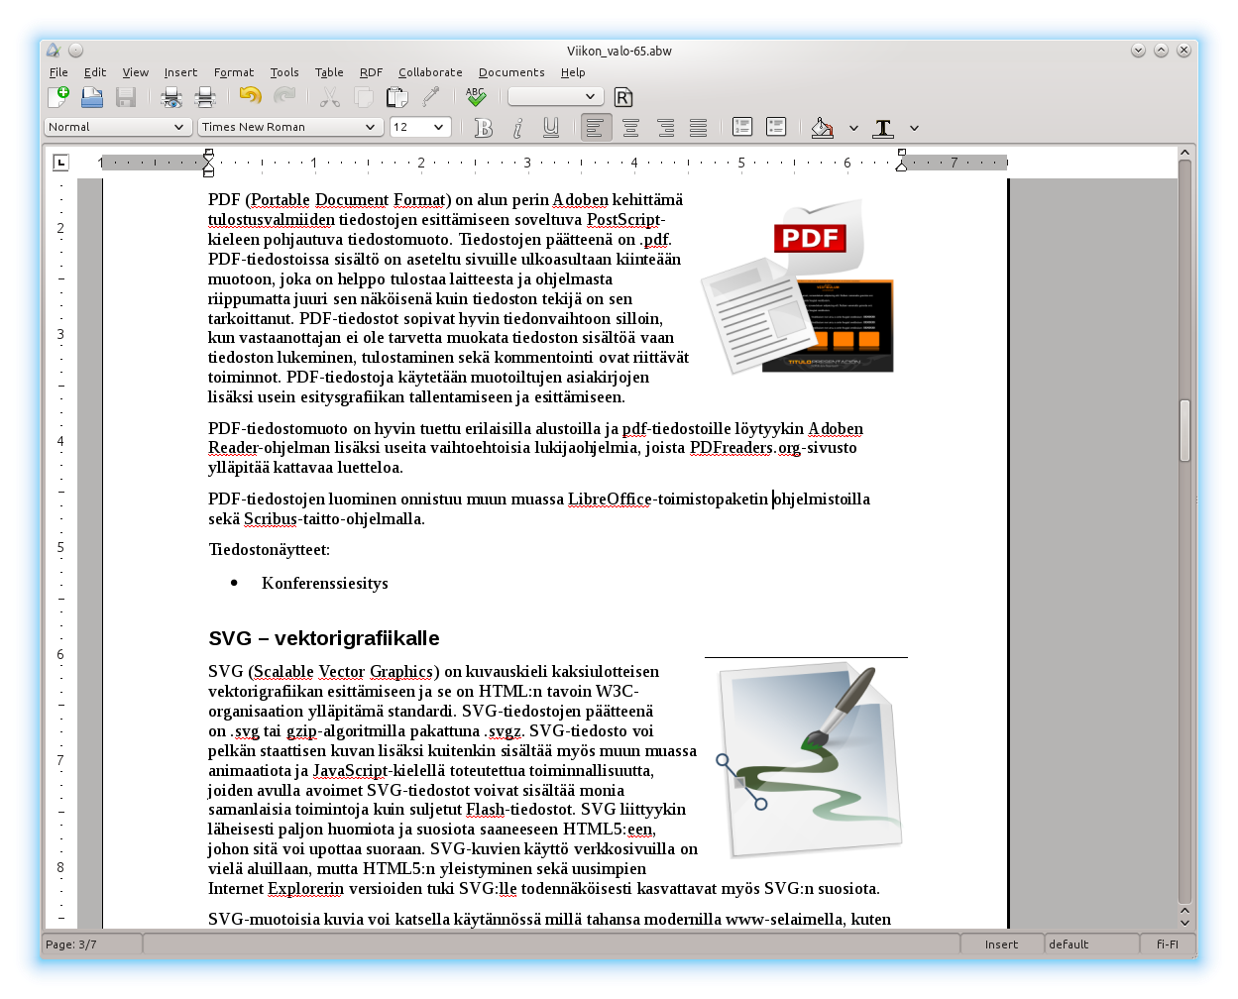Click the Insert mode status bar field
This screenshot has width=1238, height=999.
(1001, 944)
